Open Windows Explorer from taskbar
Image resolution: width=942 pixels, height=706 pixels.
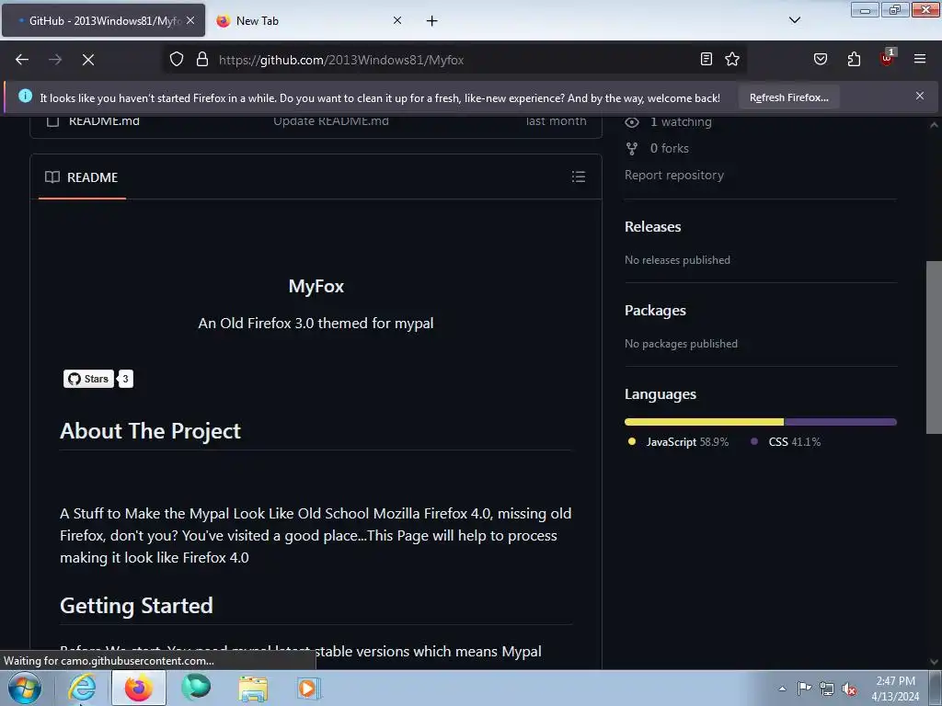[x=253, y=689]
